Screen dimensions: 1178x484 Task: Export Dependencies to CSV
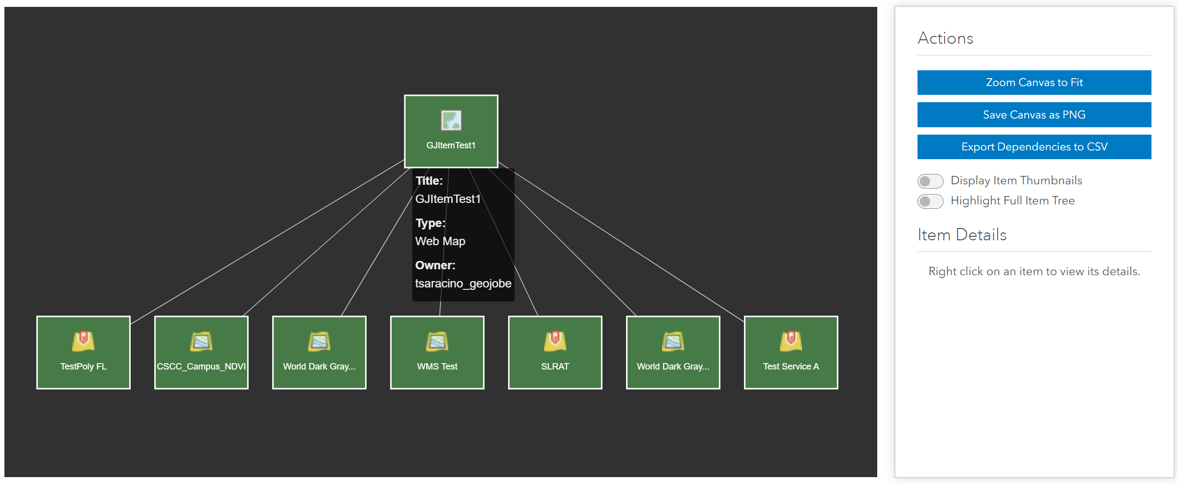[x=1034, y=147]
